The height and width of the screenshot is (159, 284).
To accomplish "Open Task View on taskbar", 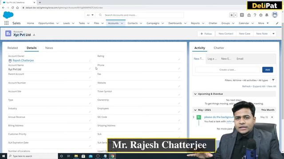I will [69, 156].
